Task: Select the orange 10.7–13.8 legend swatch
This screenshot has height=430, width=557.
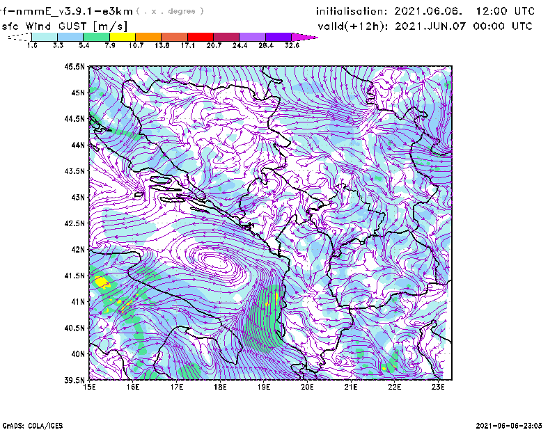Action: tap(148, 37)
